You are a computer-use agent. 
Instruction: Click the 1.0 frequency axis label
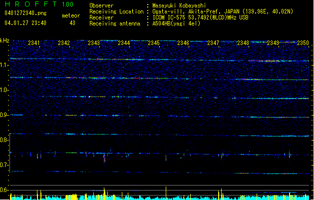tap(4, 90)
